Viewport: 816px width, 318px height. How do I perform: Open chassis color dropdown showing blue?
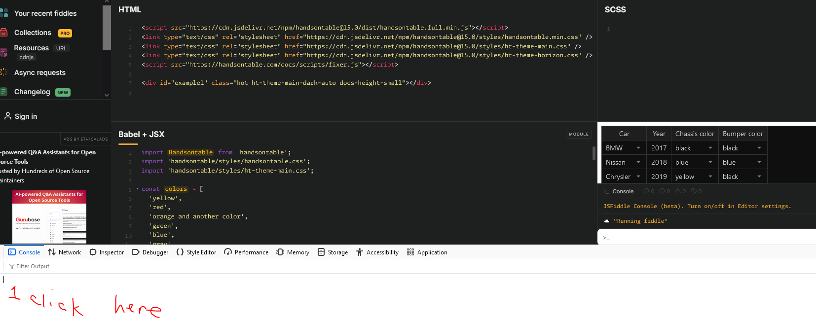pyautogui.click(x=710, y=162)
